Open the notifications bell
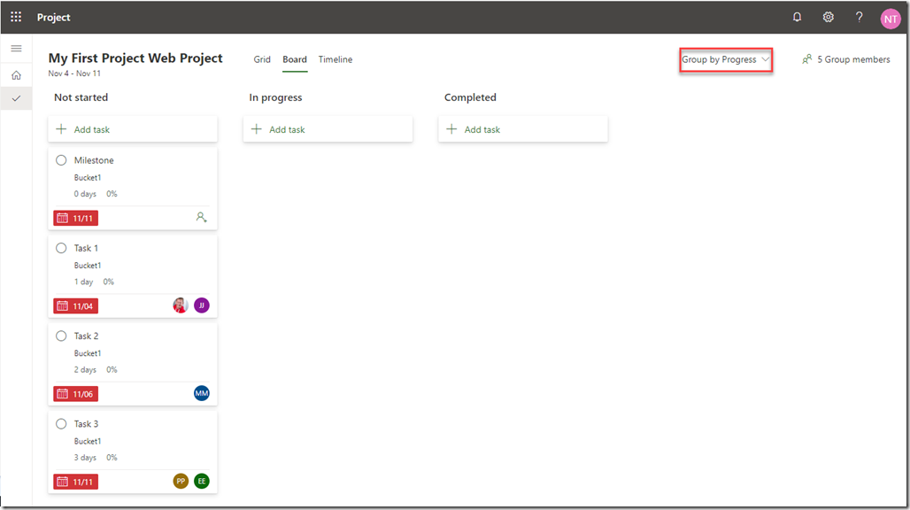Image resolution: width=910 pixels, height=510 pixels. [797, 18]
